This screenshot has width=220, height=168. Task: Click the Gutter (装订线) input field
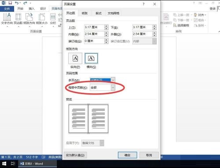94,41
